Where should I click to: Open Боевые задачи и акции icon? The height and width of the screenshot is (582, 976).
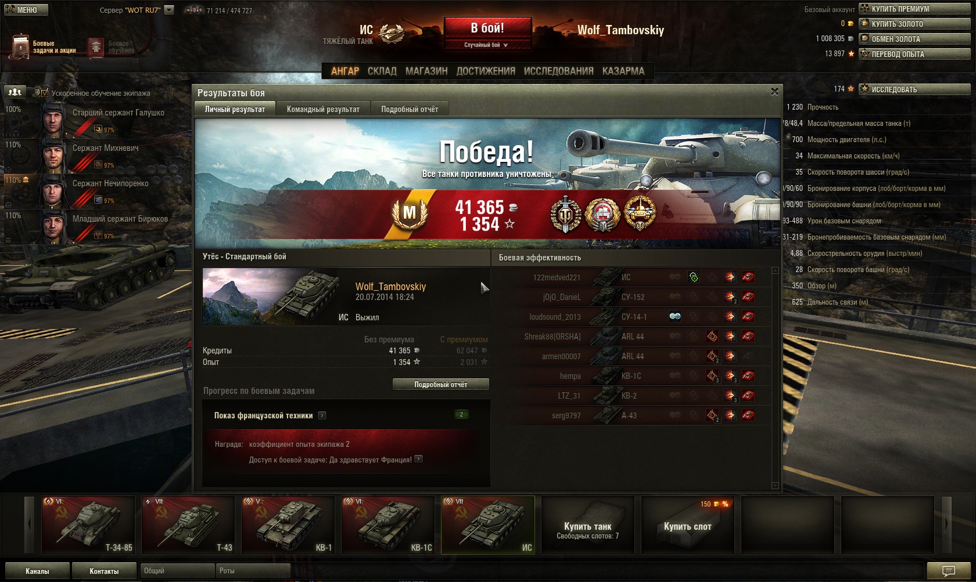pos(20,46)
